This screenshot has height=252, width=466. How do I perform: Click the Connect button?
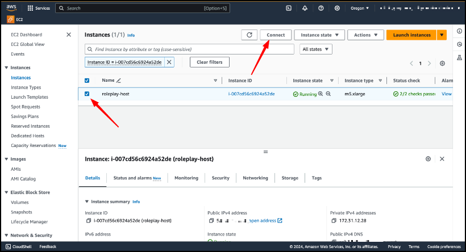point(276,35)
